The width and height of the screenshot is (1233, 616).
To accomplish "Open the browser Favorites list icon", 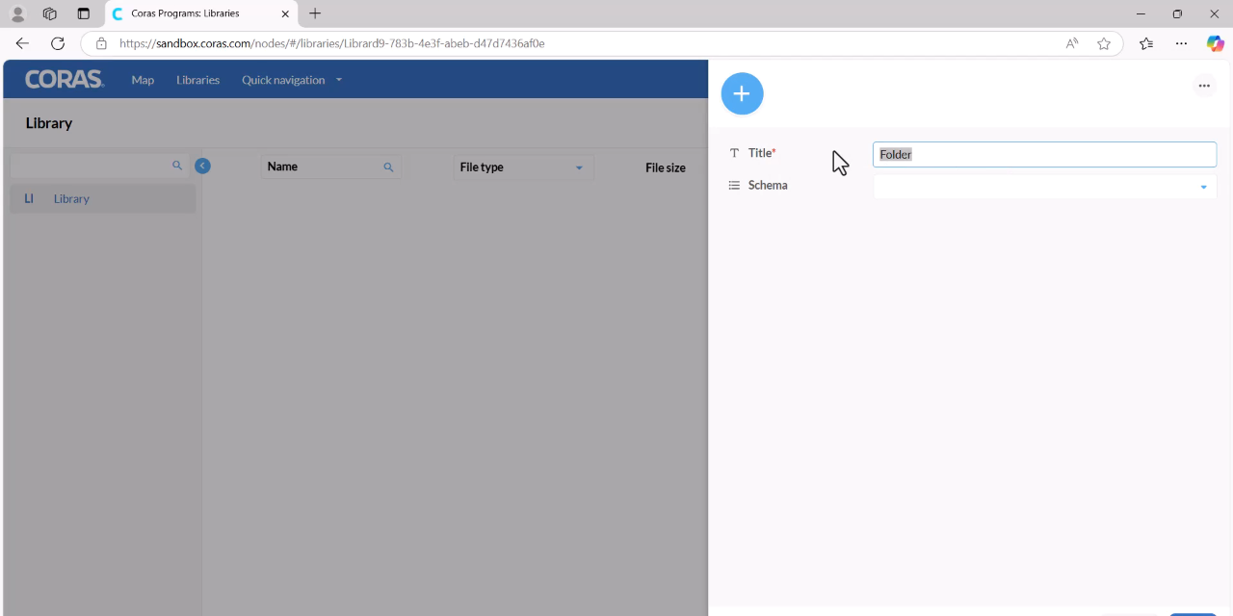I will pyautogui.click(x=1146, y=43).
